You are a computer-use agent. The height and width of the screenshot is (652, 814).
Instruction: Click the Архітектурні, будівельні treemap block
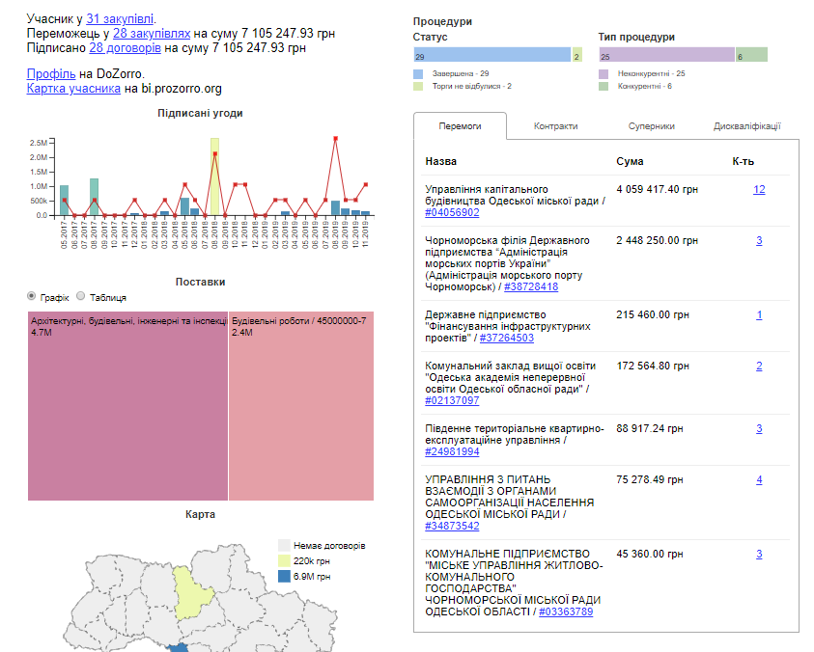point(127,405)
